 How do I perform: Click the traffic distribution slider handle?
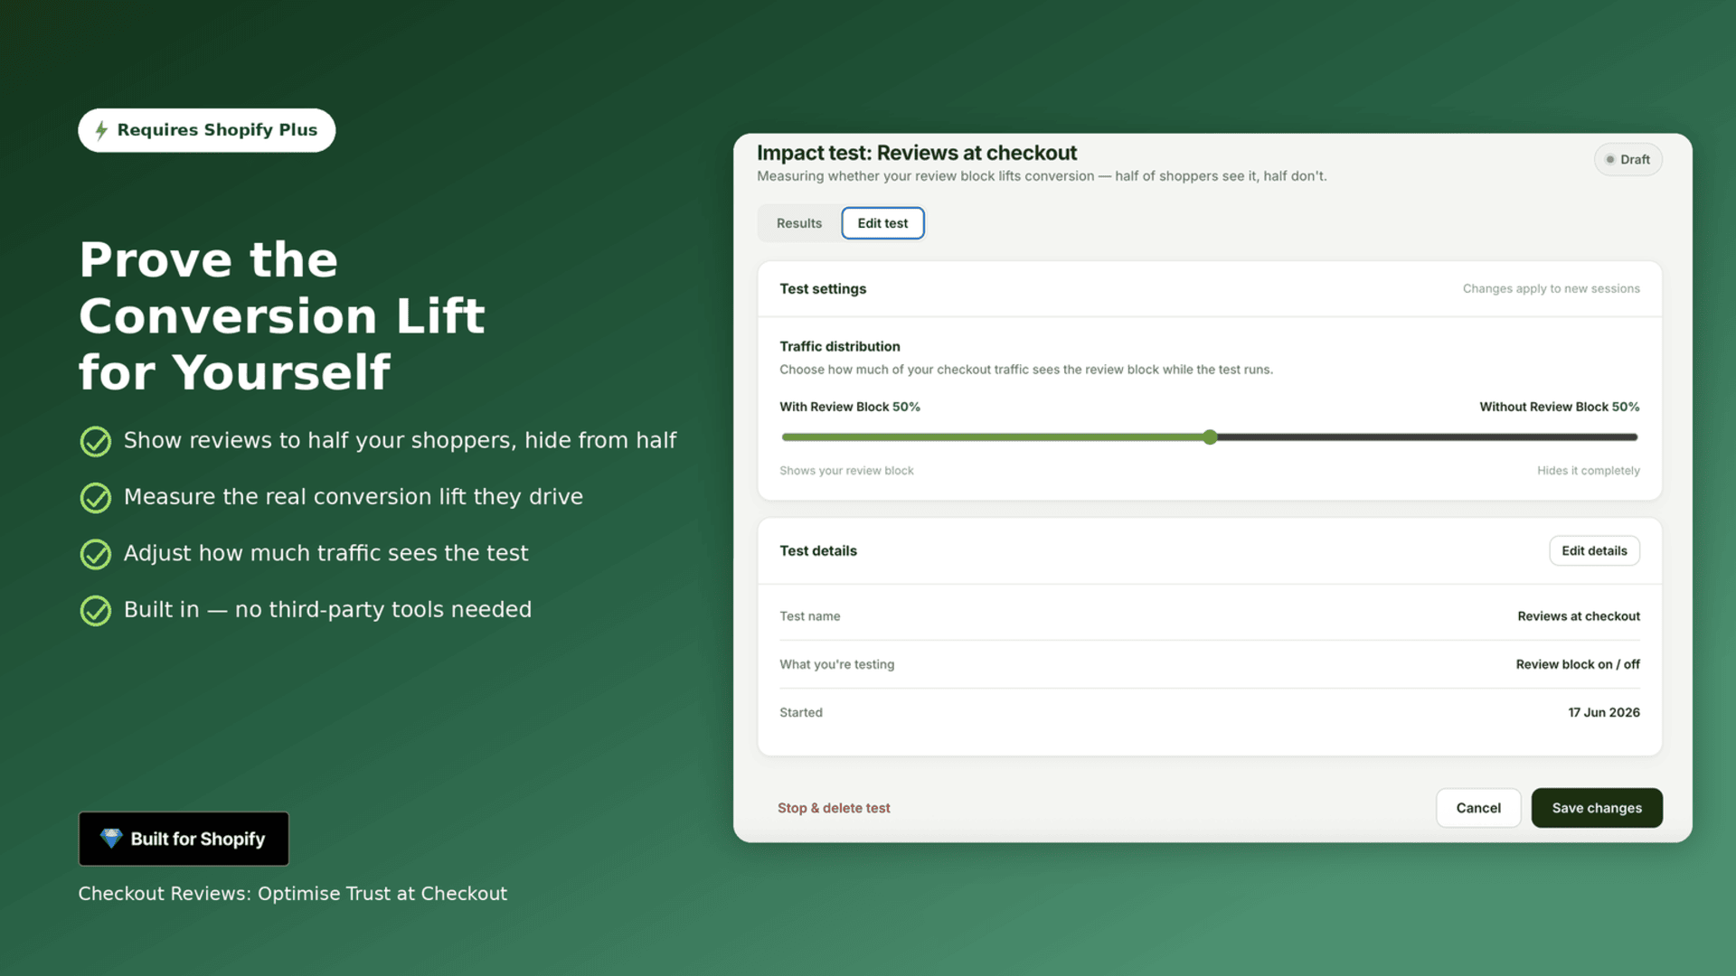[x=1210, y=437]
